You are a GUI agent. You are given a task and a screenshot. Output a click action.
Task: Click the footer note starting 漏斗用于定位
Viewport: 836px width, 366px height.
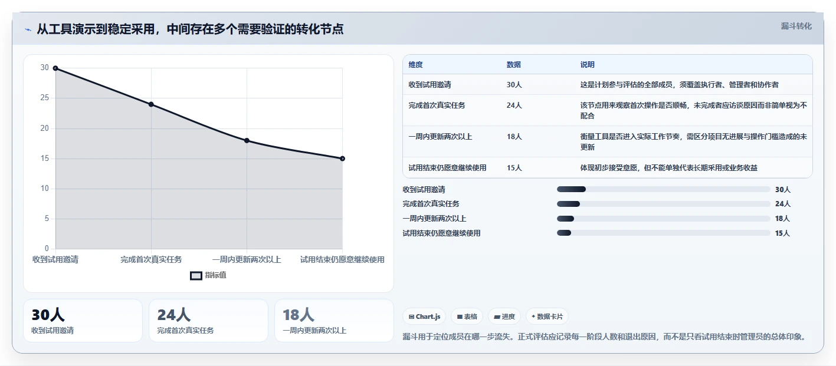point(604,337)
